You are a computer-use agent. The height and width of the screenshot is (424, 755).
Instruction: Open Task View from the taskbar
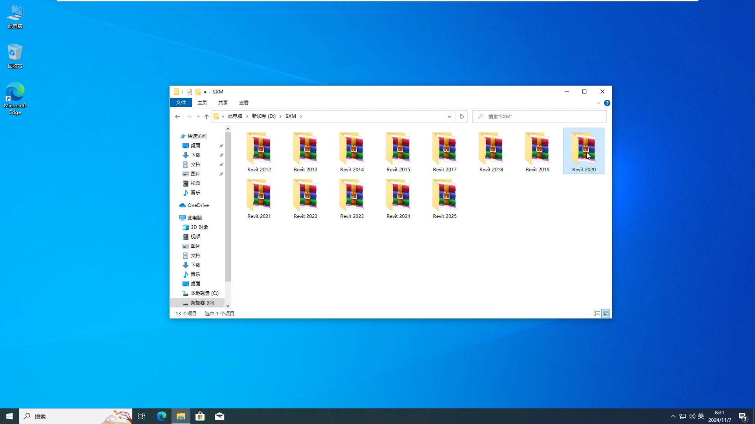click(142, 416)
